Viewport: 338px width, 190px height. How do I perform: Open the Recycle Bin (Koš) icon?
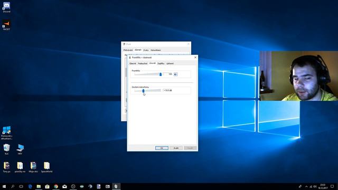[6, 149]
